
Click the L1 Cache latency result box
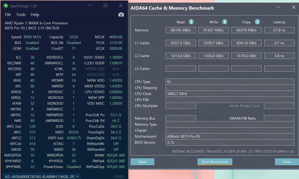tap(279, 43)
